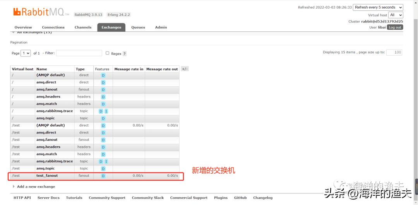Screen dimensions: 418x205
Task: Enable the Regex filter checkbox
Action: 108,53
